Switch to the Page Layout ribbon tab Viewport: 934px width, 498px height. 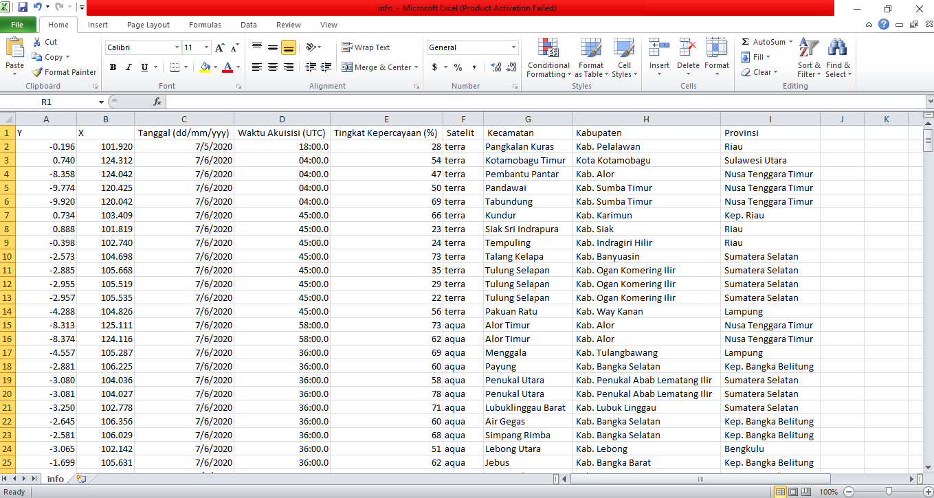pos(148,25)
